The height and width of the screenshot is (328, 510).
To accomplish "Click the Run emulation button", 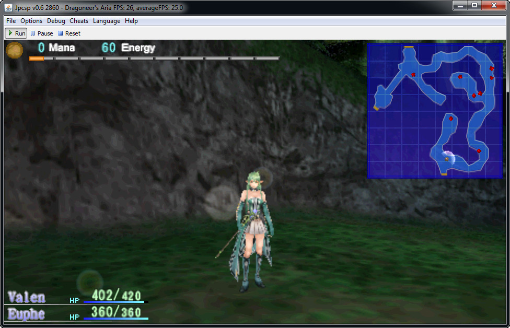I will [x=16, y=33].
